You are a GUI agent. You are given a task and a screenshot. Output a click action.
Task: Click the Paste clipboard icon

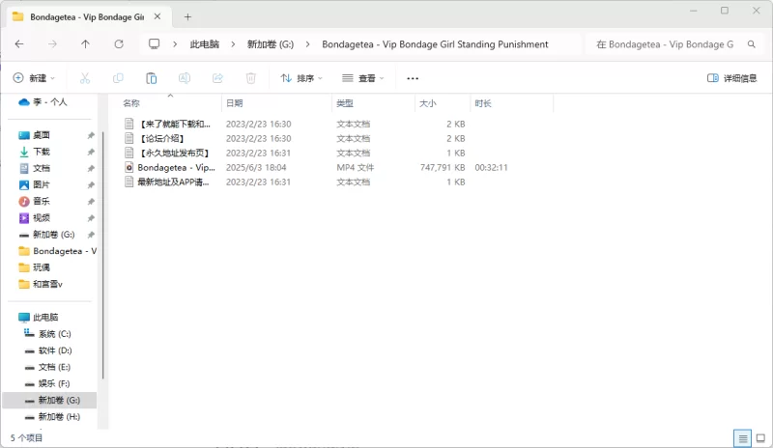151,78
